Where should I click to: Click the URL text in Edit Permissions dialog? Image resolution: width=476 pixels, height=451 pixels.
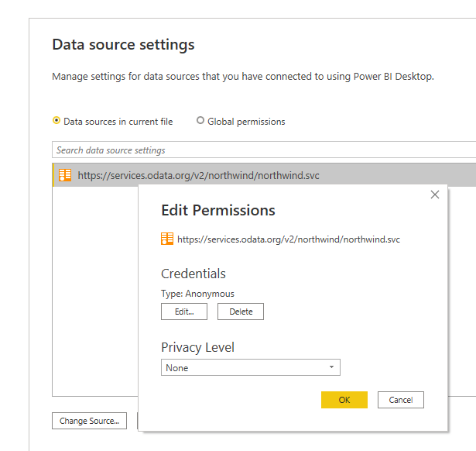point(289,239)
